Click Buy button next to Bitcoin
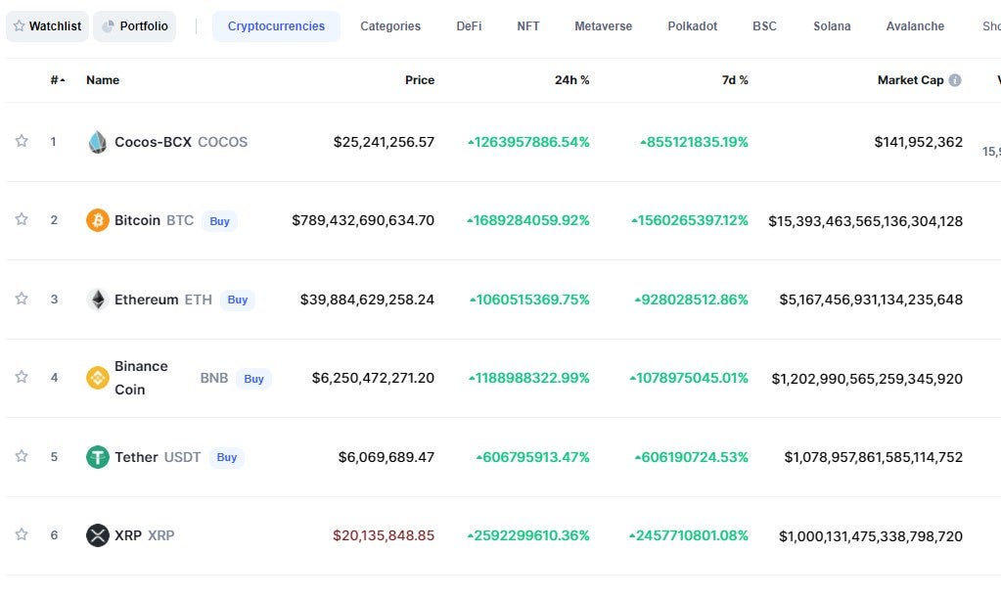 pyautogui.click(x=219, y=221)
